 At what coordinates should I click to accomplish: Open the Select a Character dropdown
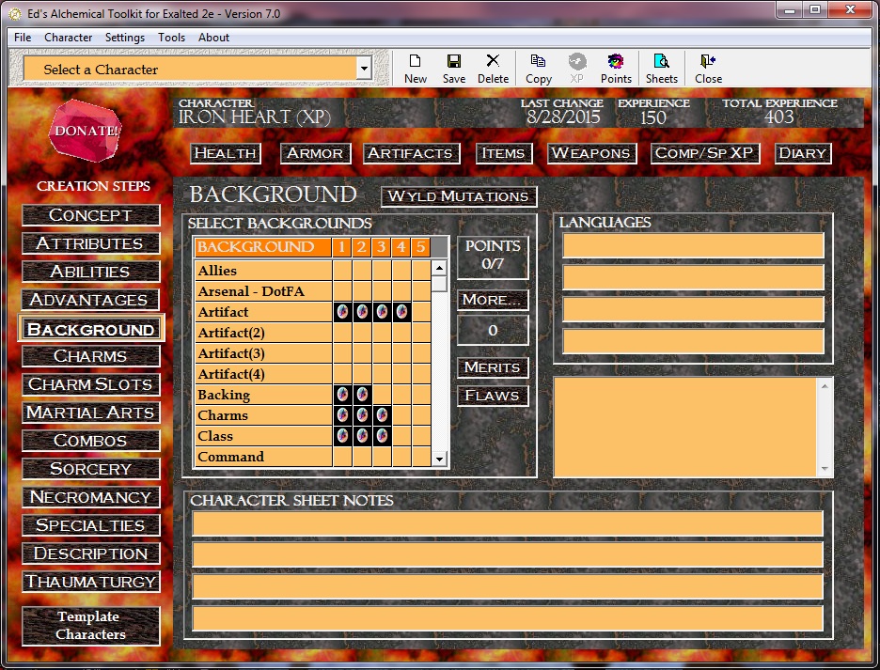tap(364, 69)
